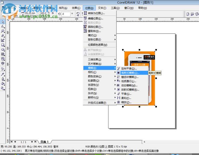199x155 pixels.
Task: Select the Zoom tool magnifier
Action: tap(3, 31)
